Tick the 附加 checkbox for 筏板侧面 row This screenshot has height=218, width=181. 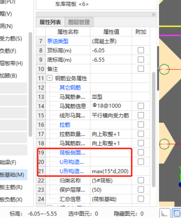141,153
